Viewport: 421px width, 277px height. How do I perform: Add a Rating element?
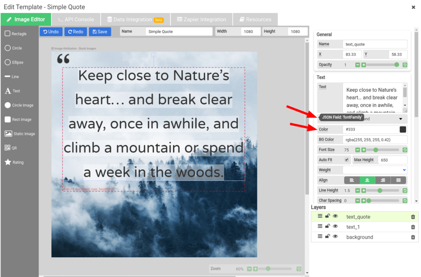(14, 162)
